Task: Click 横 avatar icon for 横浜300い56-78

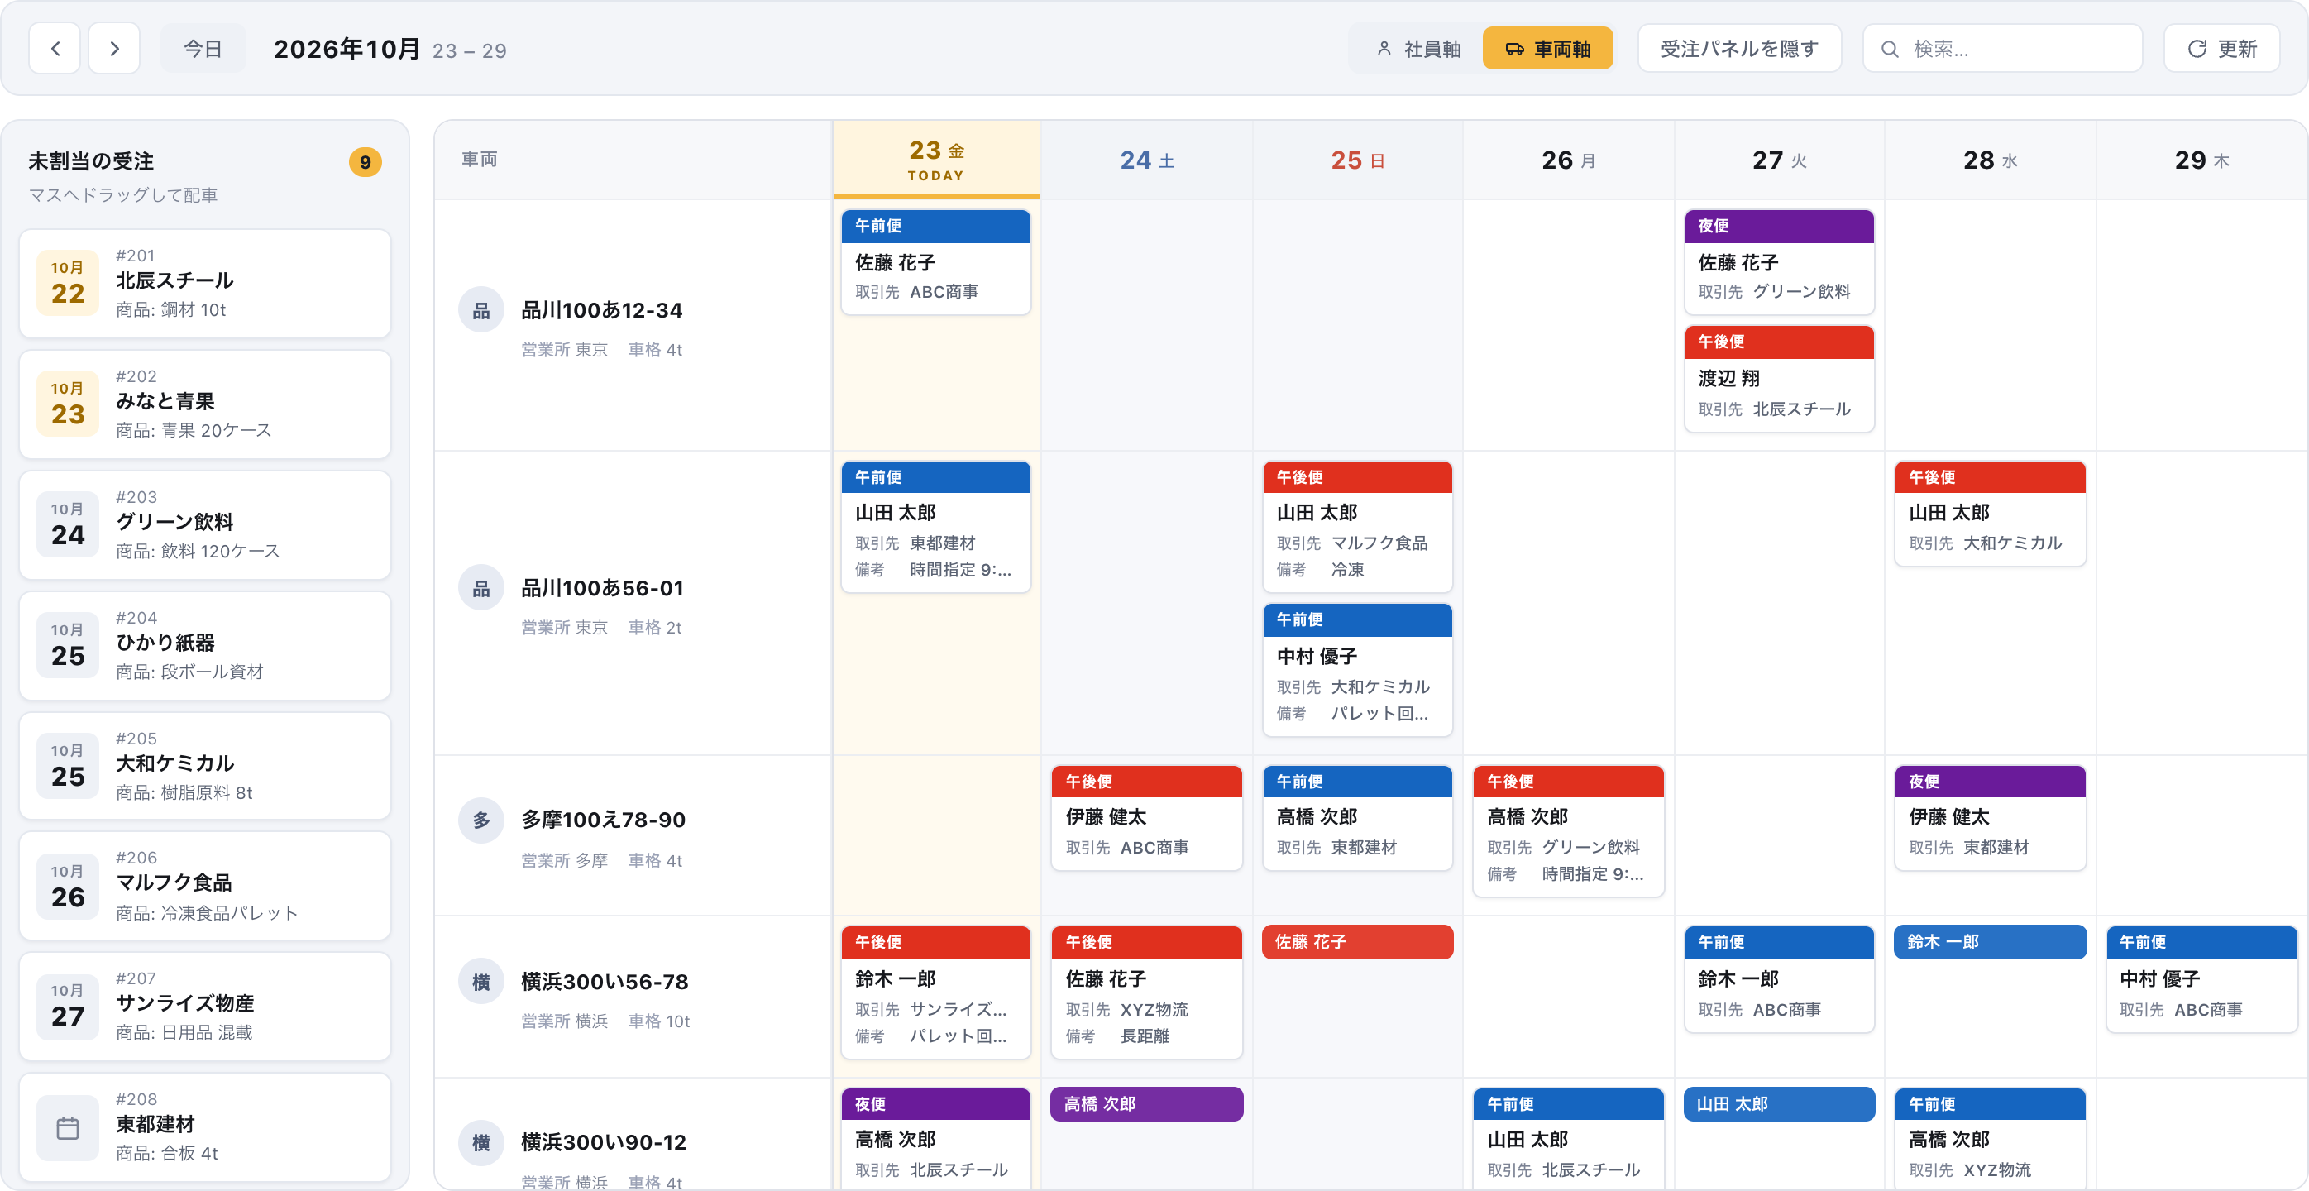Action: (x=481, y=981)
